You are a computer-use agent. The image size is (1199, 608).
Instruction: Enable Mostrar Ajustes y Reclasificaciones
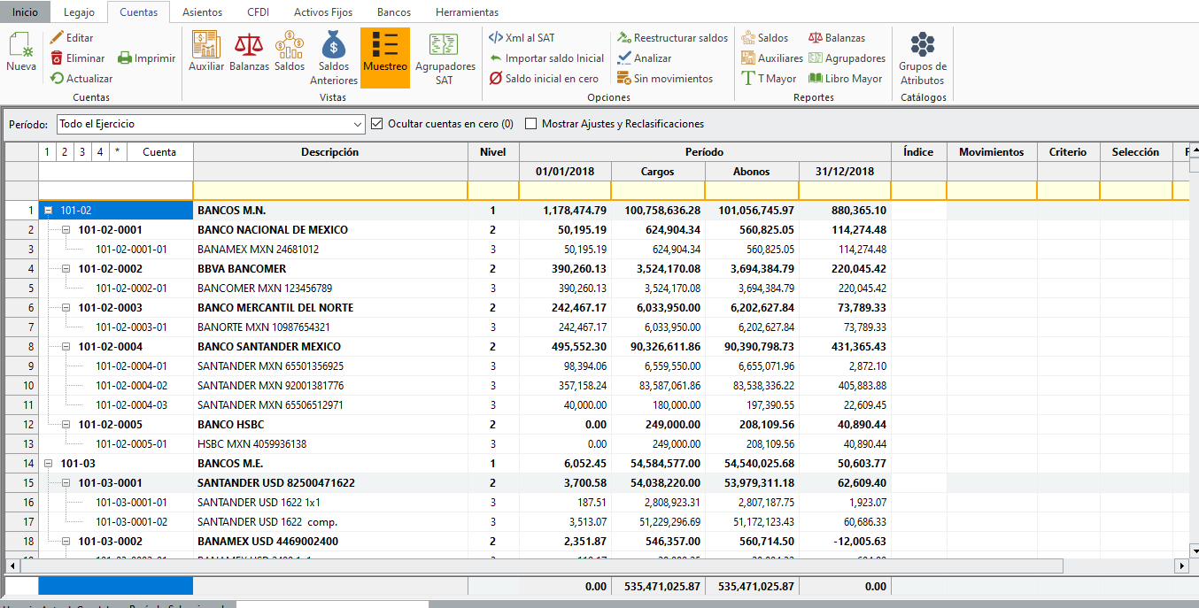click(x=531, y=124)
